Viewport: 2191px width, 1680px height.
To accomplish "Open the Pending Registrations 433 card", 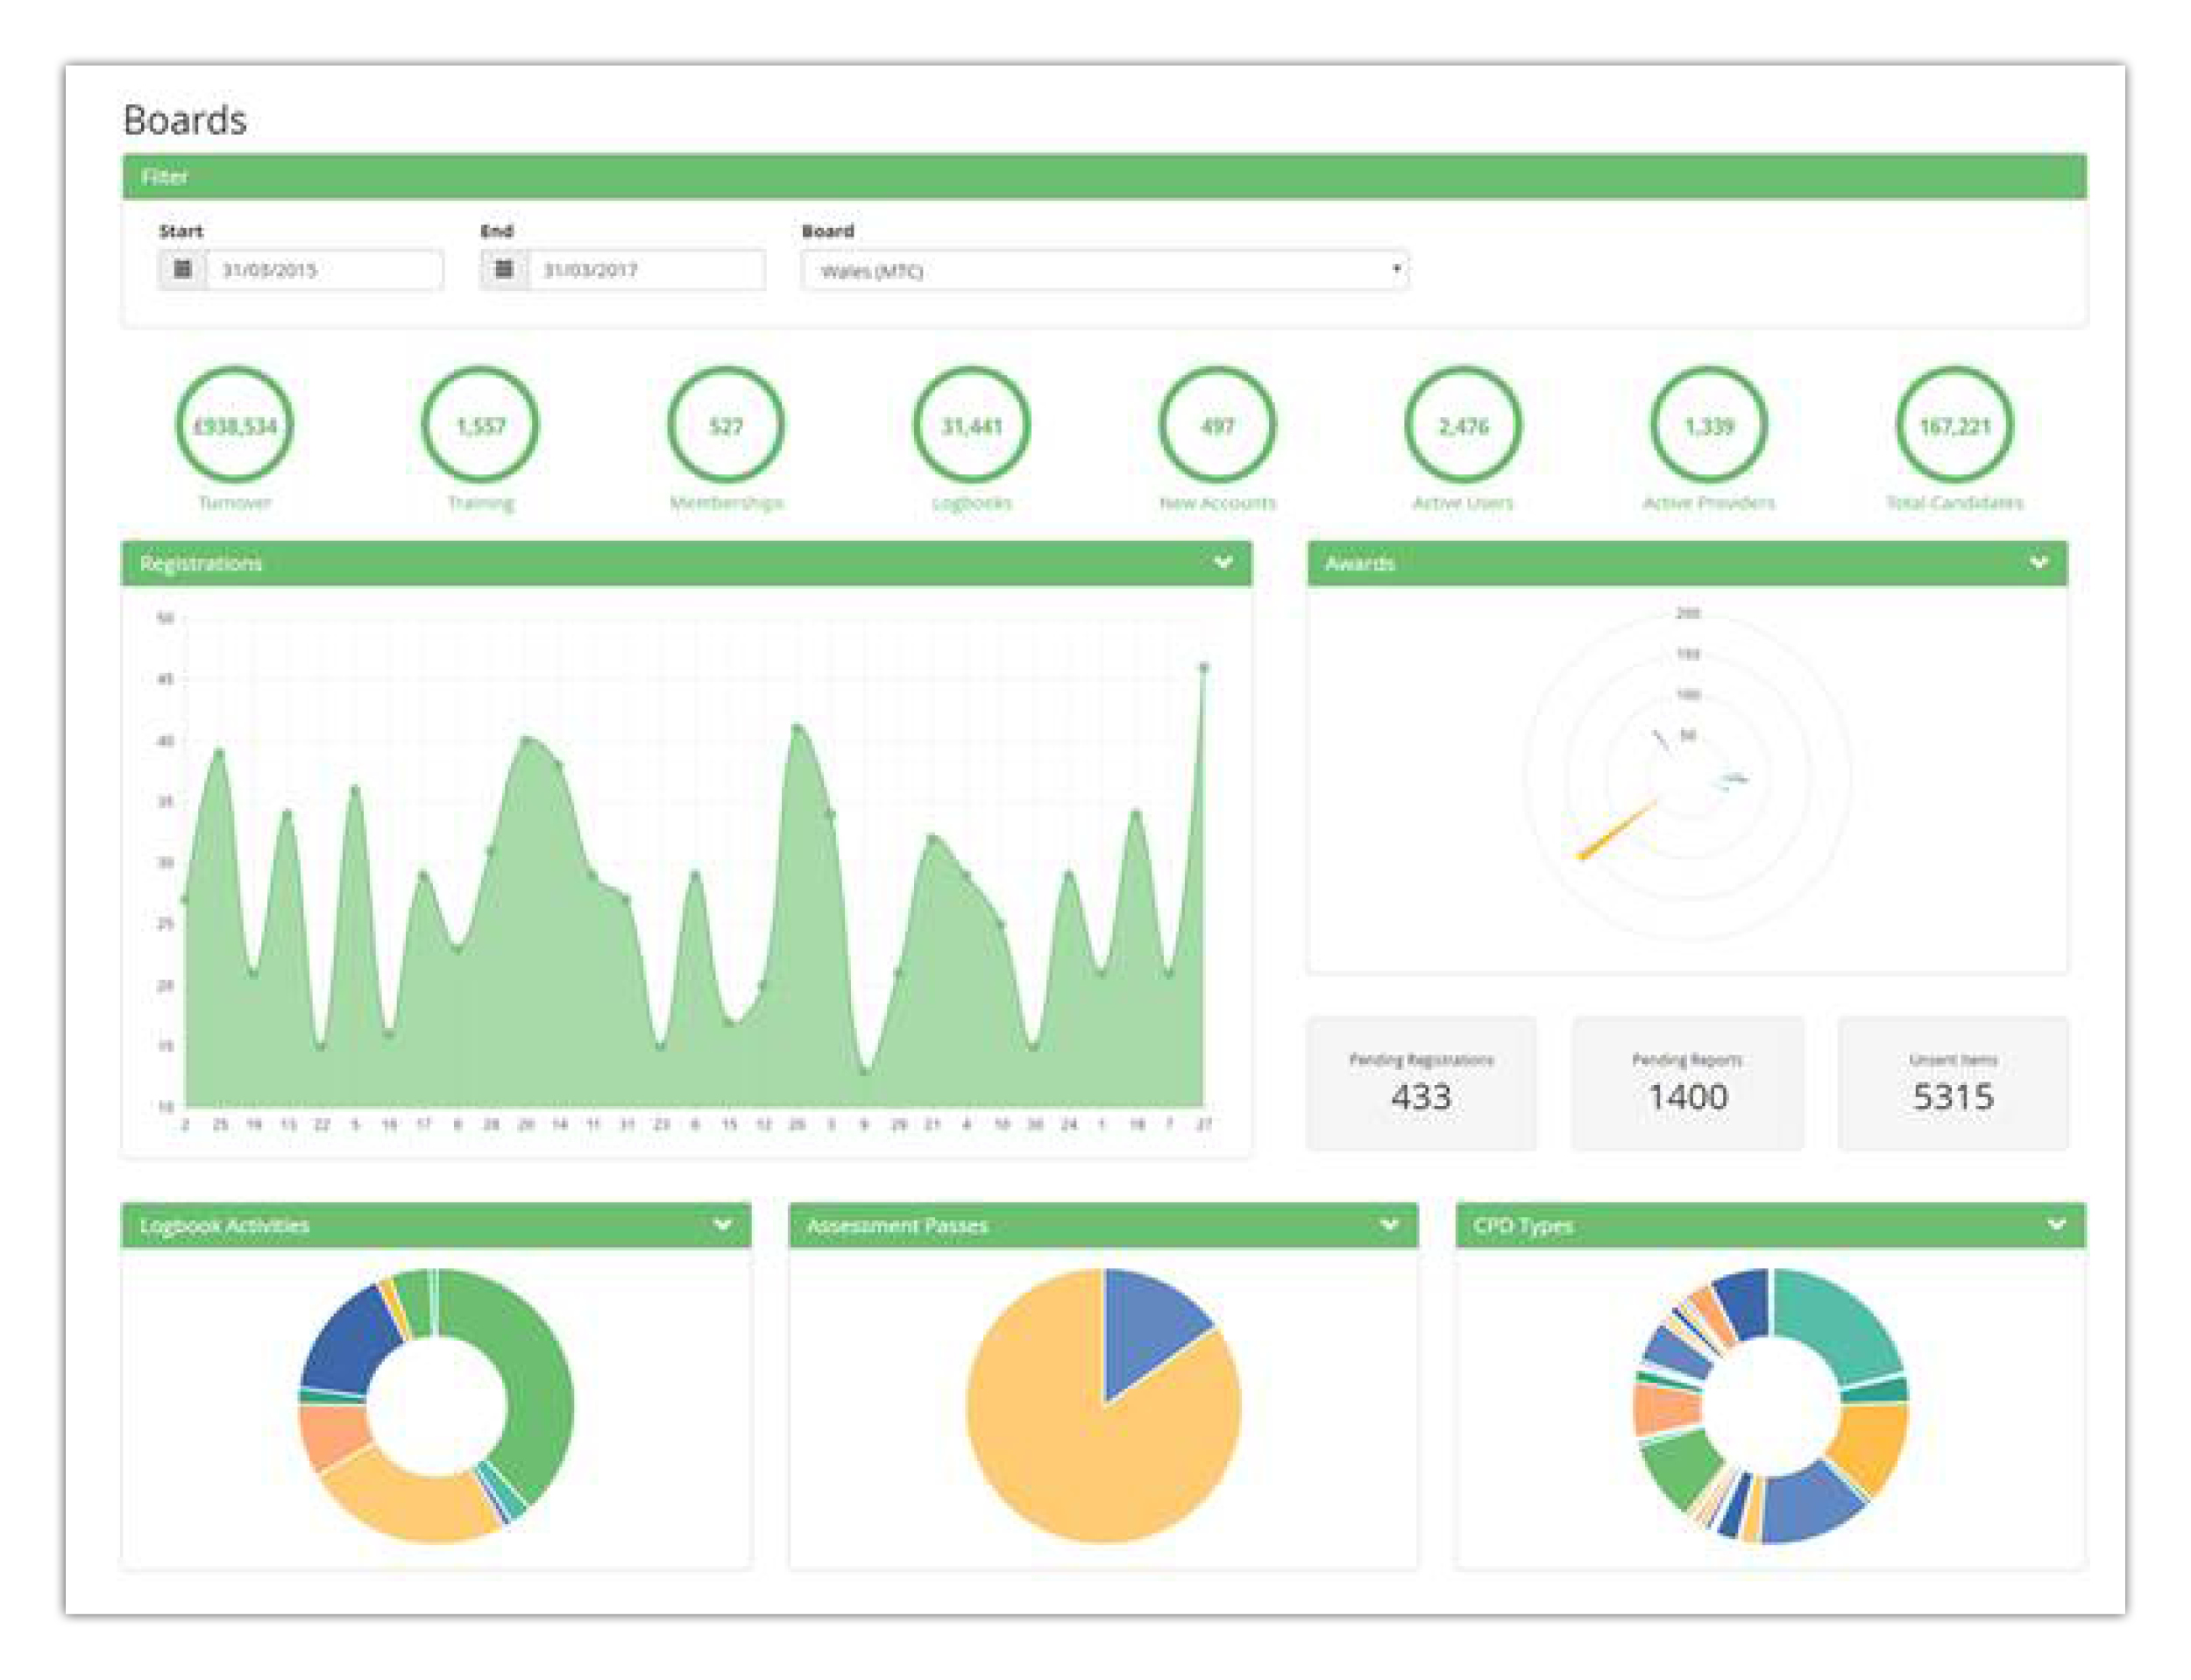I will tap(1421, 1083).
